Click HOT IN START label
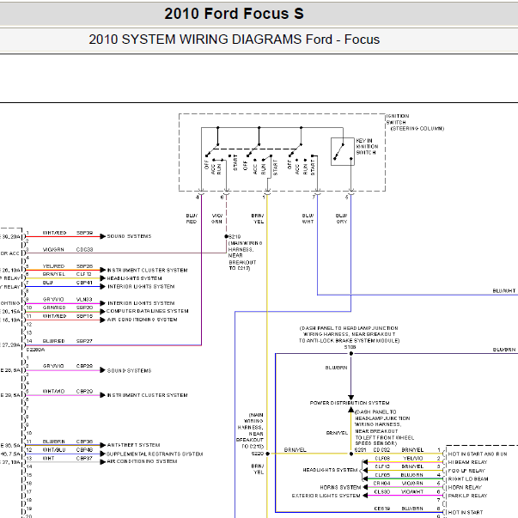The width and height of the screenshot is (518, 518). [466, 512]
